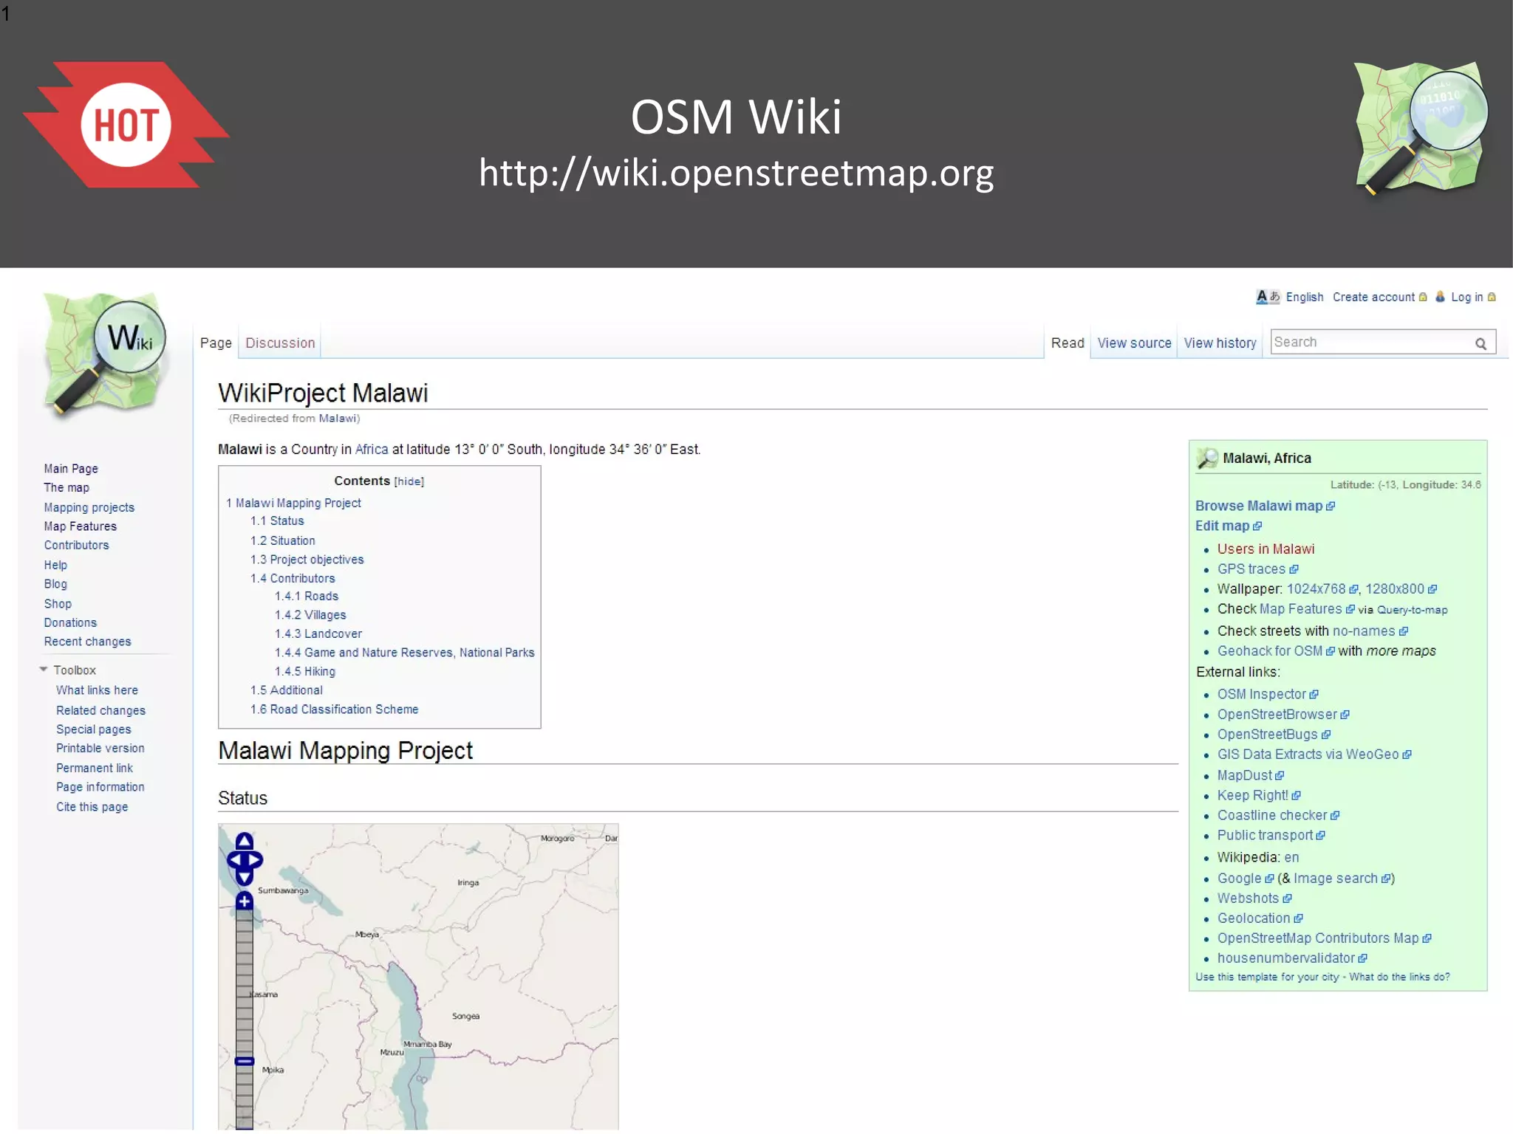Click the zoom slider handle on the map
The height and width of the screenshot is (1134, 1513).
pos(245,1061)
